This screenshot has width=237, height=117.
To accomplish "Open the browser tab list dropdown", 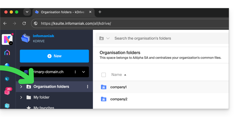I will (27, 12).
